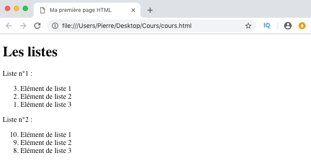The image size is (311, 164).
Task: Click the yellow minimize window button
Action: point(16,8)
